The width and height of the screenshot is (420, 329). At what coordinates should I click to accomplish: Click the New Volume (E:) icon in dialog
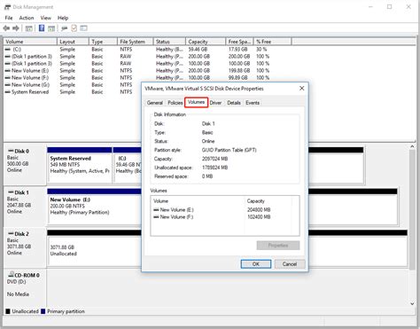click(156, 210)
